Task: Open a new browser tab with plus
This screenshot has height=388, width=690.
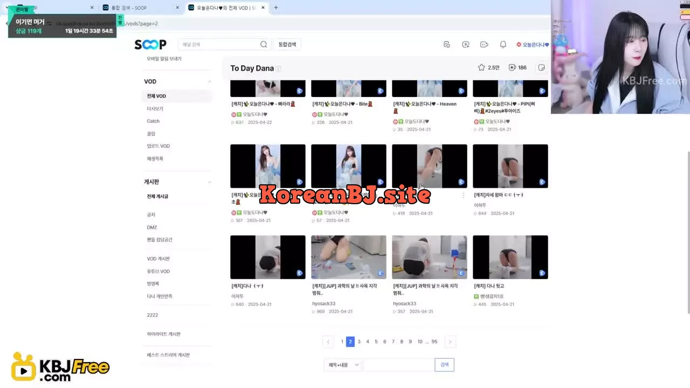Action: (276, 8)
